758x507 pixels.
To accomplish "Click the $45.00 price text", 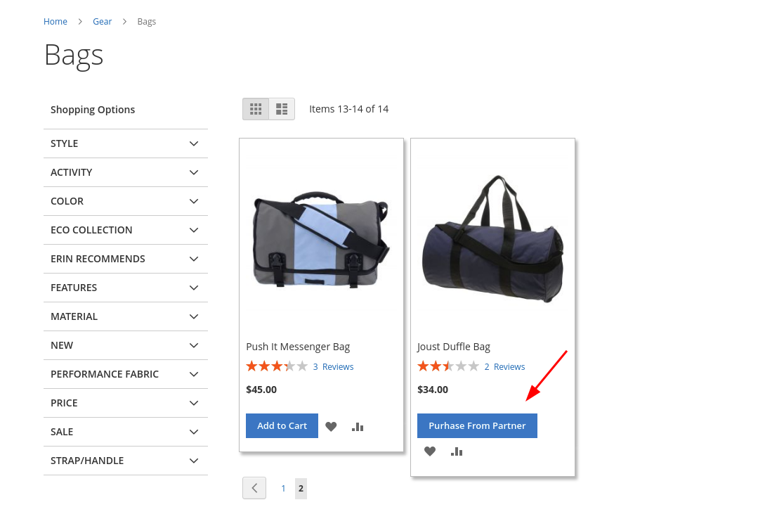I will click(x=261, y=390).
